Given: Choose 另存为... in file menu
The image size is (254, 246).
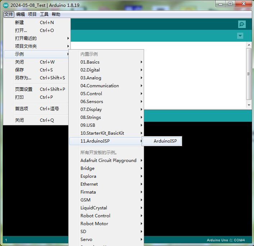Looking at the screenshot, I should pyautogui.click(x=37, y=78).
